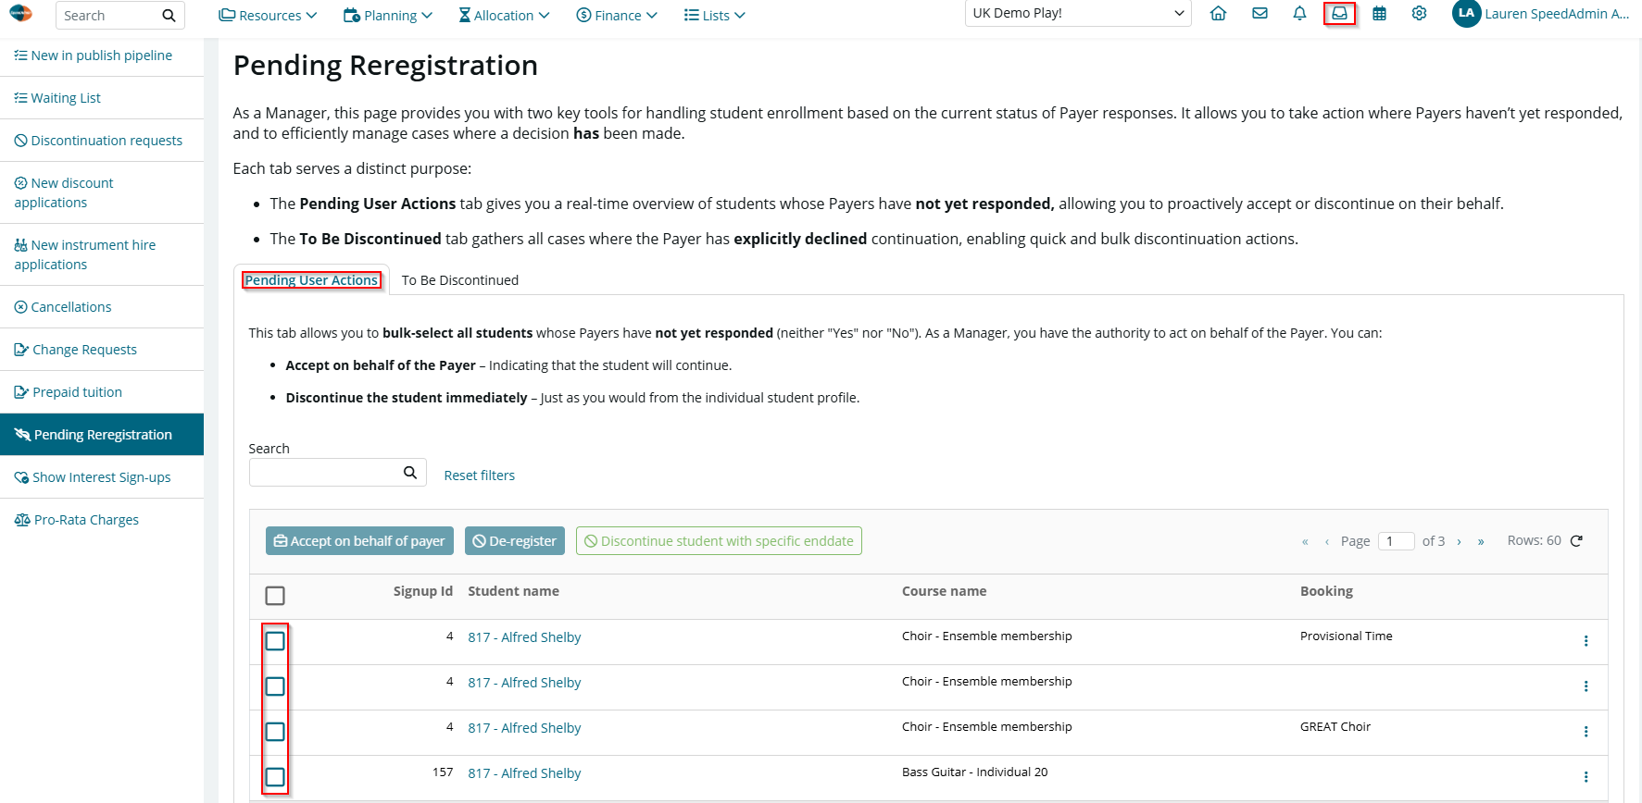Click the refresh rows icon

(x=1576, y=541)
